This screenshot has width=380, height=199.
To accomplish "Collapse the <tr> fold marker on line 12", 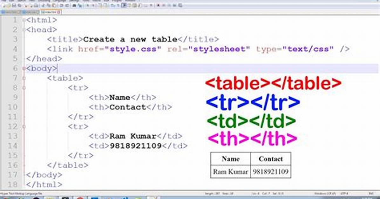I will click(x=24, y=126).
